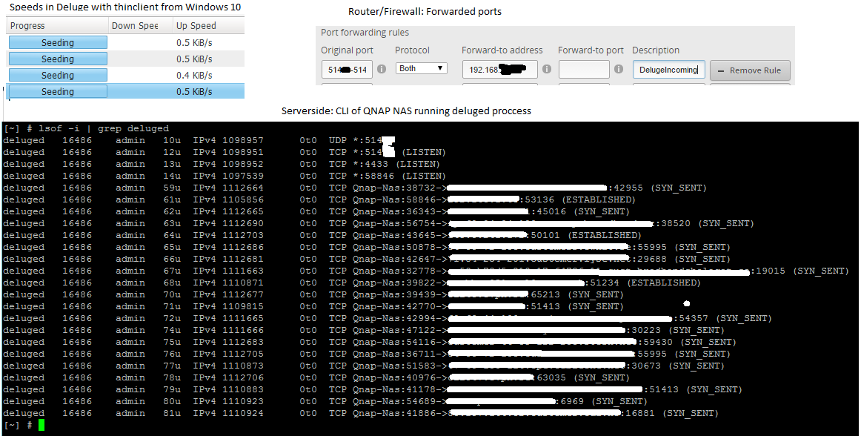
Task: Click the 'Port forwarding rules' heading
Action: click(365, 33)
